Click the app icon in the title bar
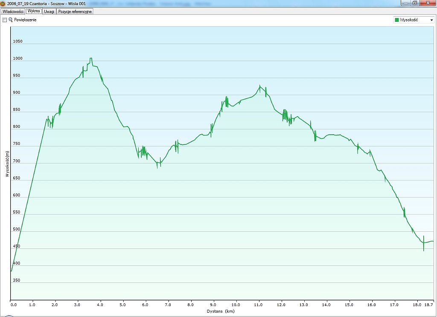This screenshot has height=317, width=437. 3,3
